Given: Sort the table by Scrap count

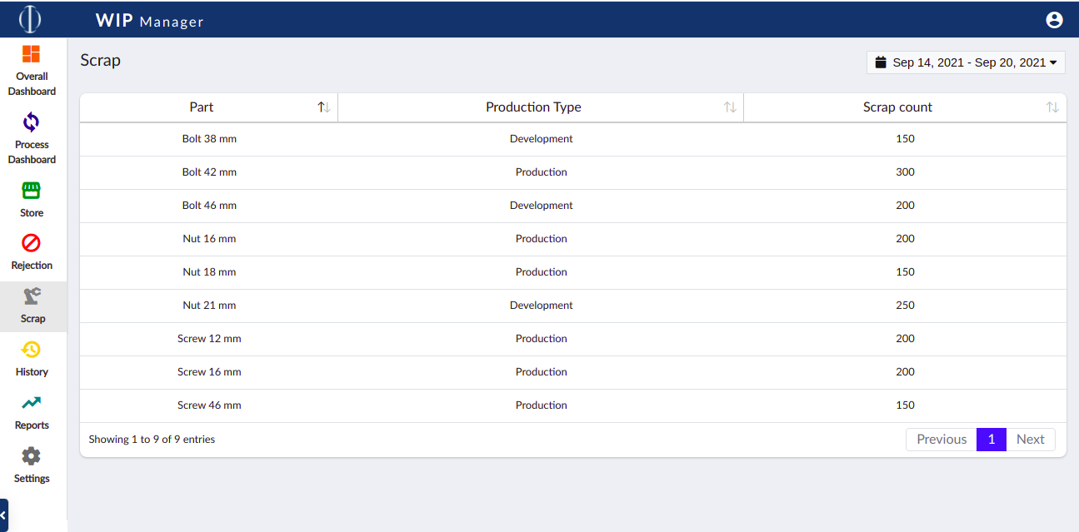Looking at the screenshot, I should pos(905,107).
